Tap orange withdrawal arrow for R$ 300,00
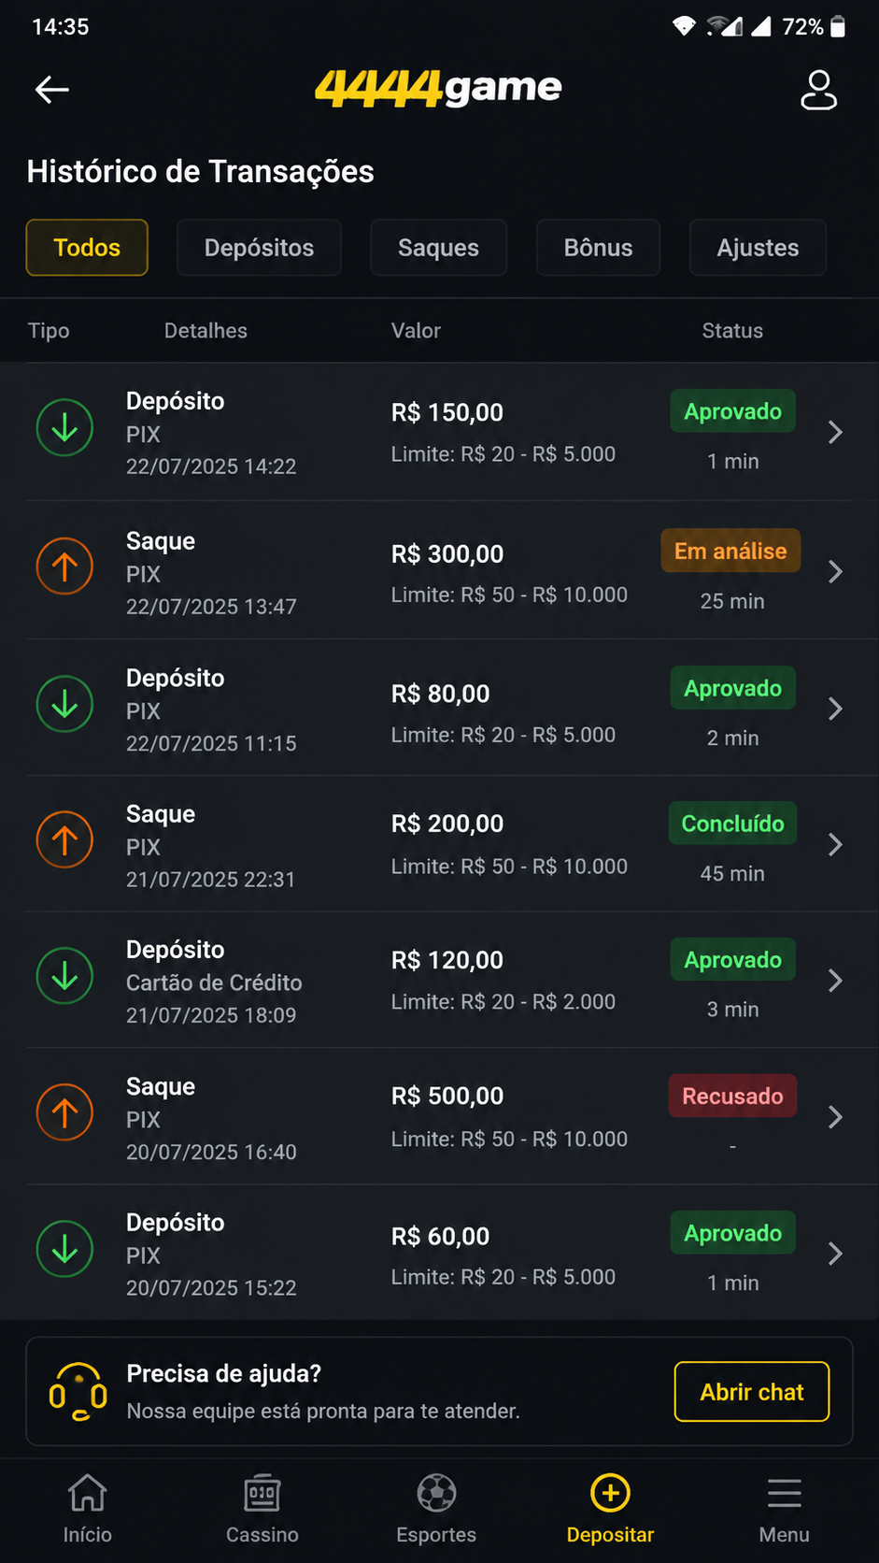879x1563 pixels. [64, 566]
